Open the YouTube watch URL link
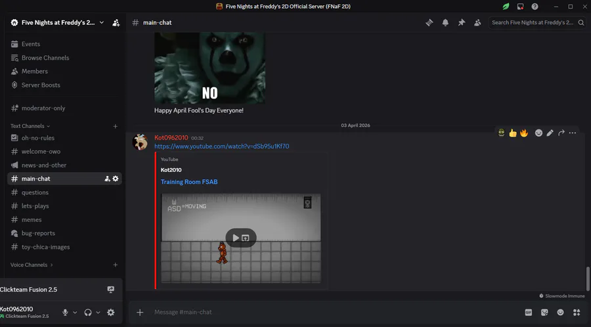 point(222,146)
